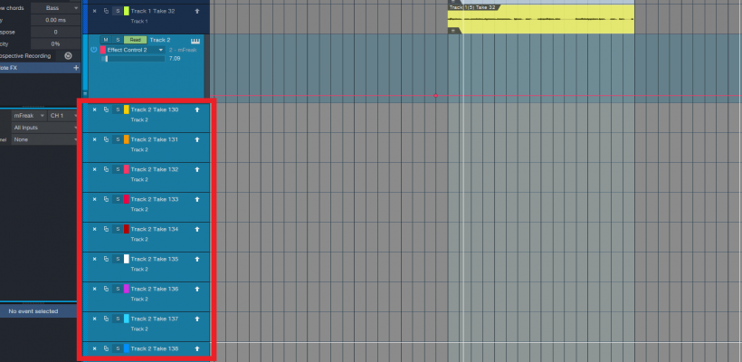Solo the Track 2 Take 137 layer
Image resolution: width=742 pixels, height=362 pixels.
tap(118, 319)
